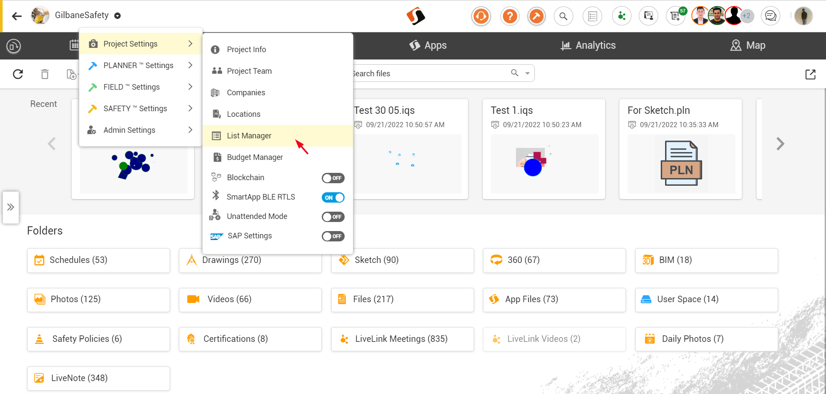The height and width of the screenshot is (394, 826).
Task: Expand Project Settings submenu
Action: [141, 44]
